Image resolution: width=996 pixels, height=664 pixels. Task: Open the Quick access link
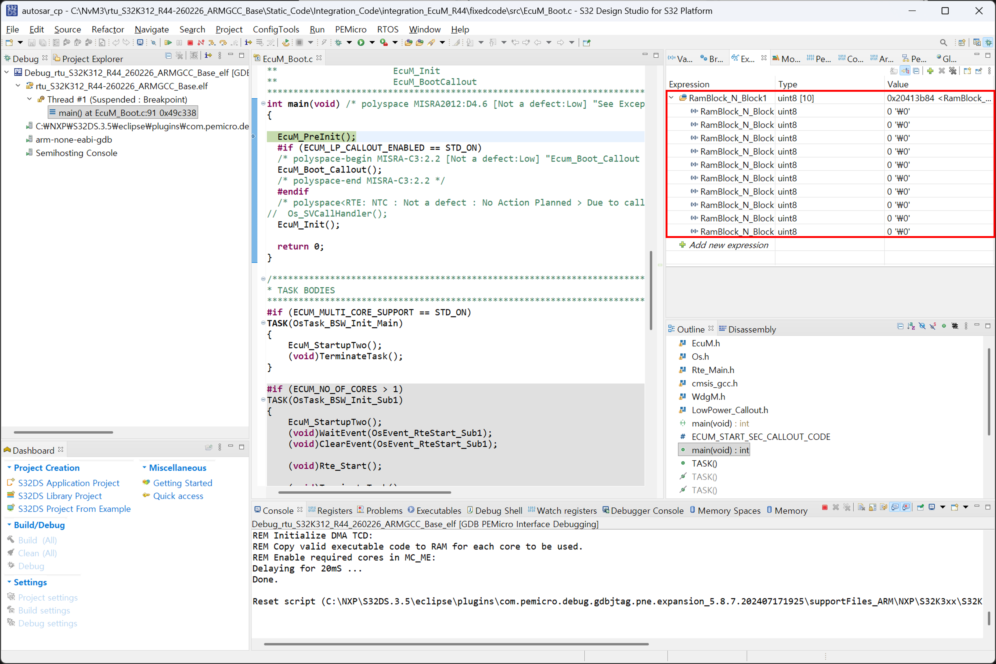(178, 496)
